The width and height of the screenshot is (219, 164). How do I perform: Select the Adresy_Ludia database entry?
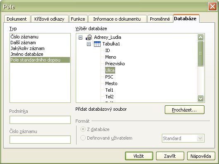tap(108, 37)
